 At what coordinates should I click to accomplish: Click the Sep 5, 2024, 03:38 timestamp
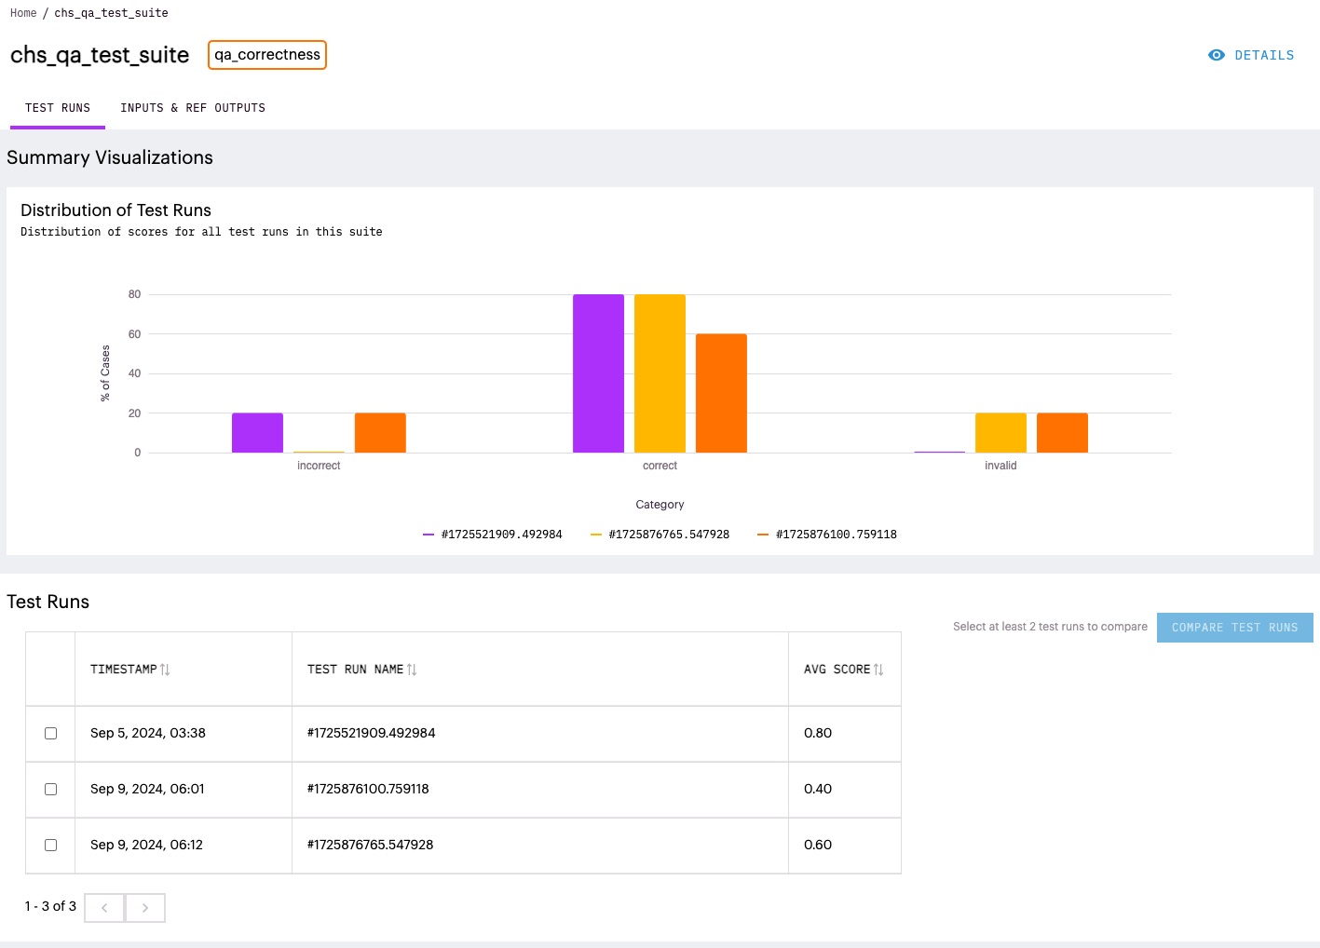click(148, 733)
